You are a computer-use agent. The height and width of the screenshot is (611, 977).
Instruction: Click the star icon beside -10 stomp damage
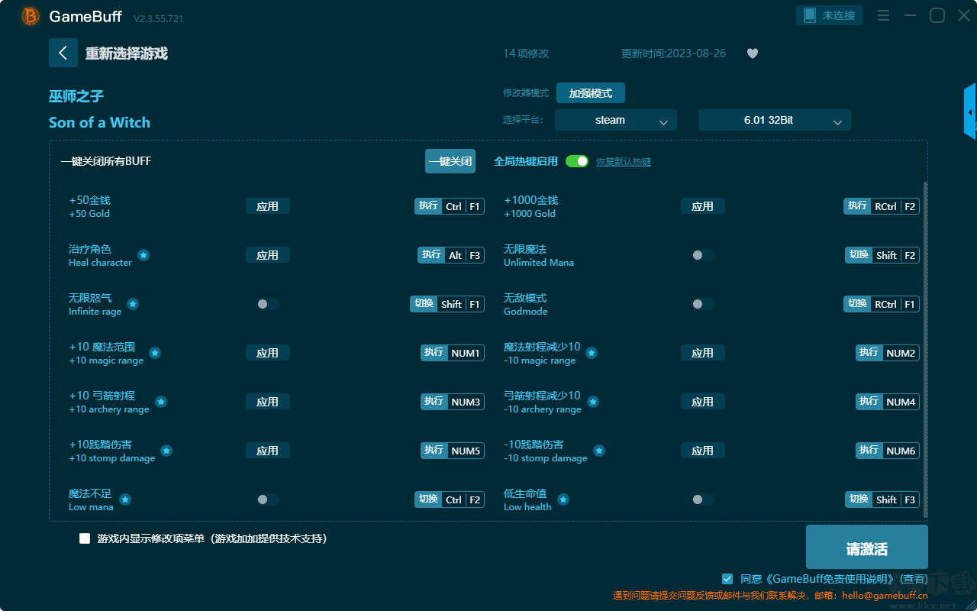(599, 451)
